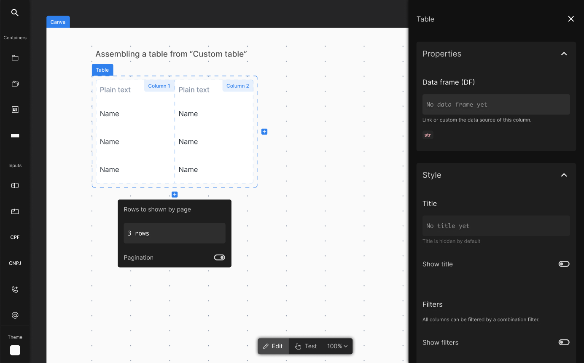Click the '3 rows' field
The image size is (584, 363).
[175, 233]
